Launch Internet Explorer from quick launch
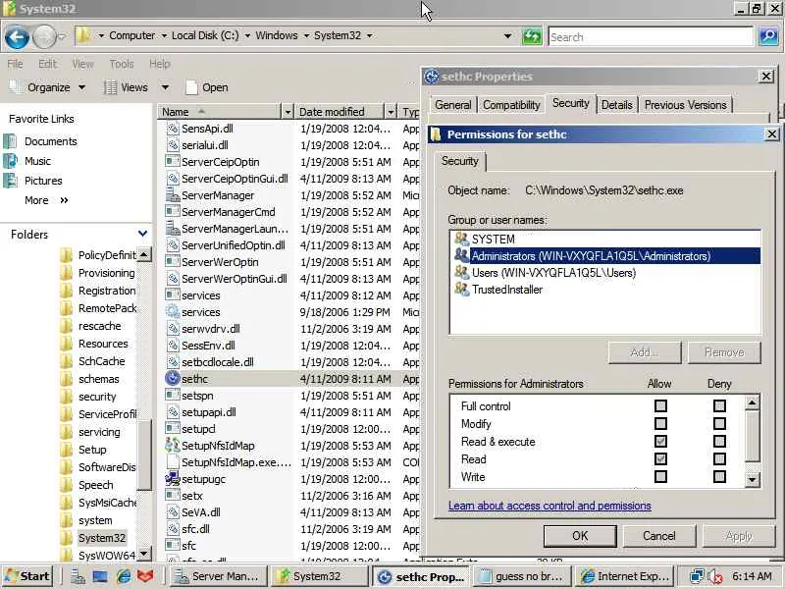 (x=124, y=576)
